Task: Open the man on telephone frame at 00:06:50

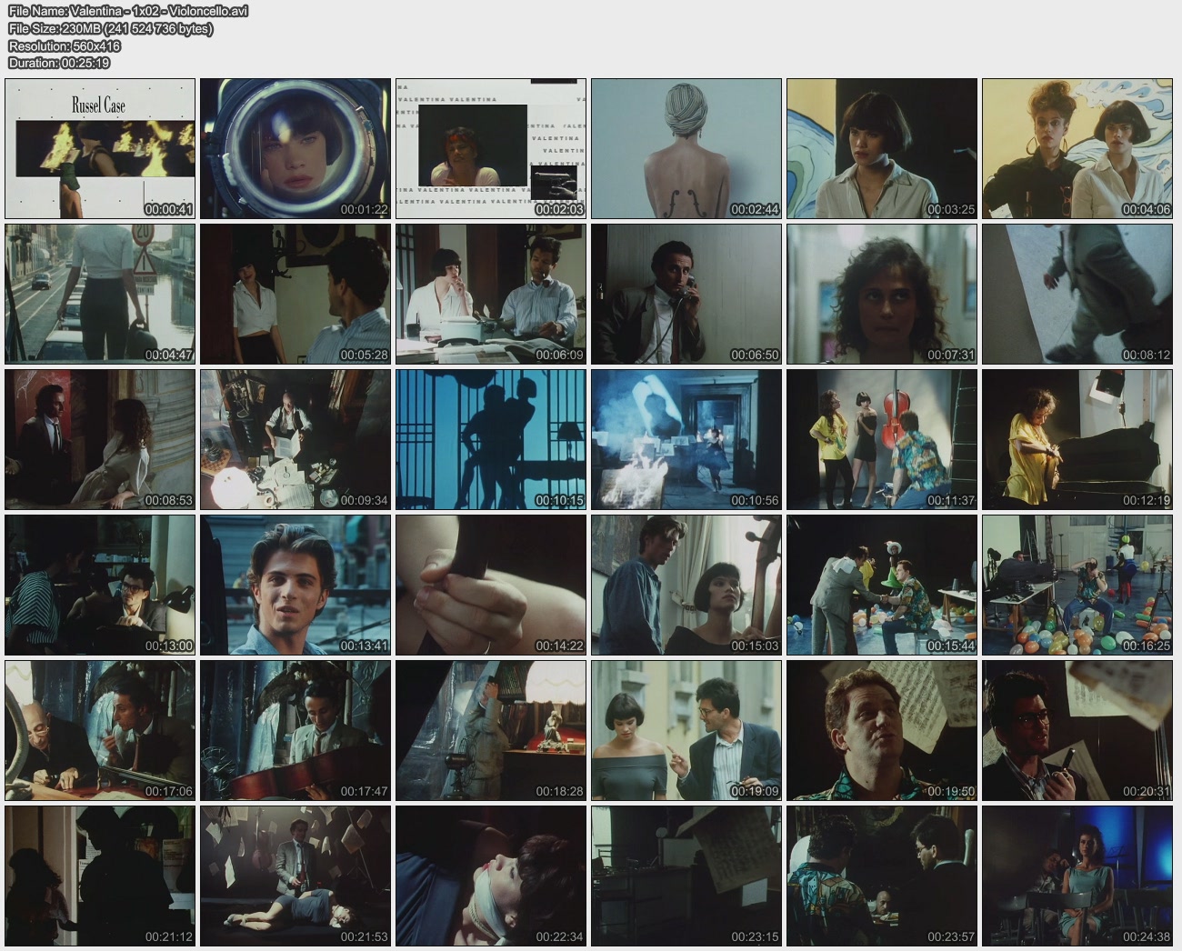Action: (x=686, y=294)
